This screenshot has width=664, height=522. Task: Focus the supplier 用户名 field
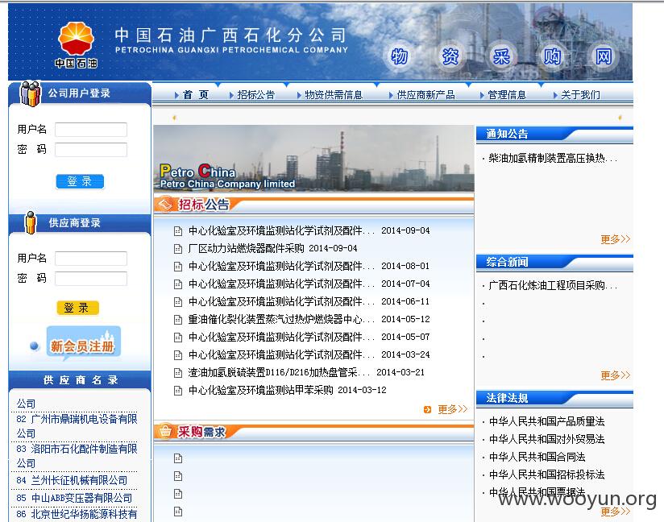click(x=91, y=259)
